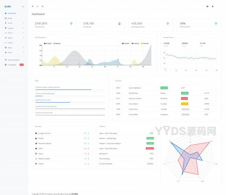Click the Google Chrome browser icon
Image resolution: width=226 pixels, height=195 pixels.
click(x=36, y=133)
